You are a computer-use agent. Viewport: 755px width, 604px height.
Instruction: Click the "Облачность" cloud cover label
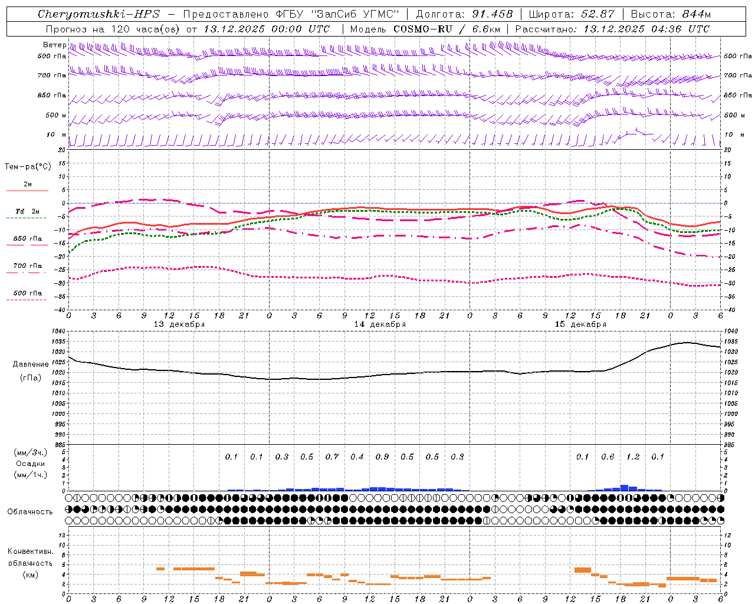tap(30, 511)
